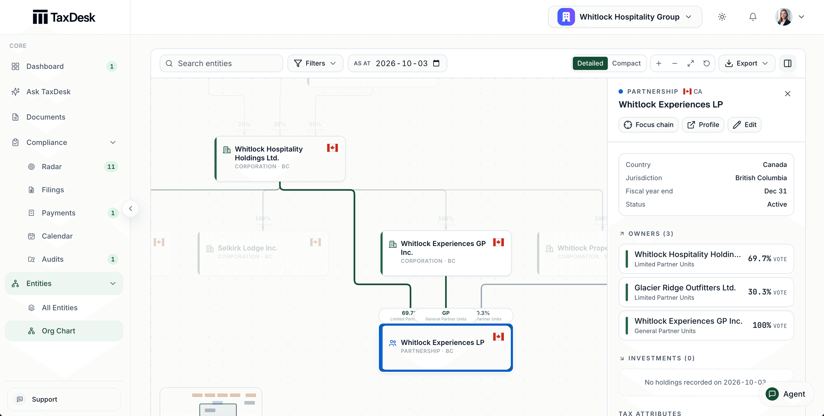824x416 pixels.
Task: Open Glacier Ridge Outfitters Ltd. owner card
Action: [706, 292]
